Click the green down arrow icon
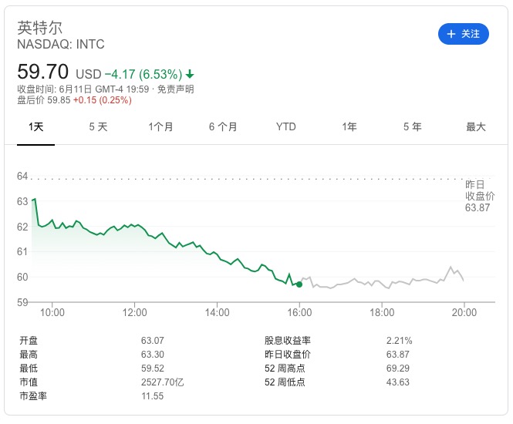Screen dimensions: 513x424 coord(190,74)
